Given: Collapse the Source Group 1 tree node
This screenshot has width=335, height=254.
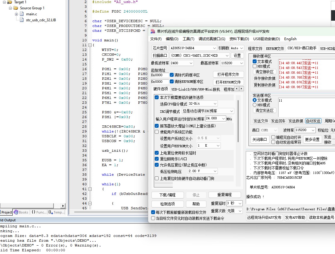Looking at the screenshot, I should point(10,8).
